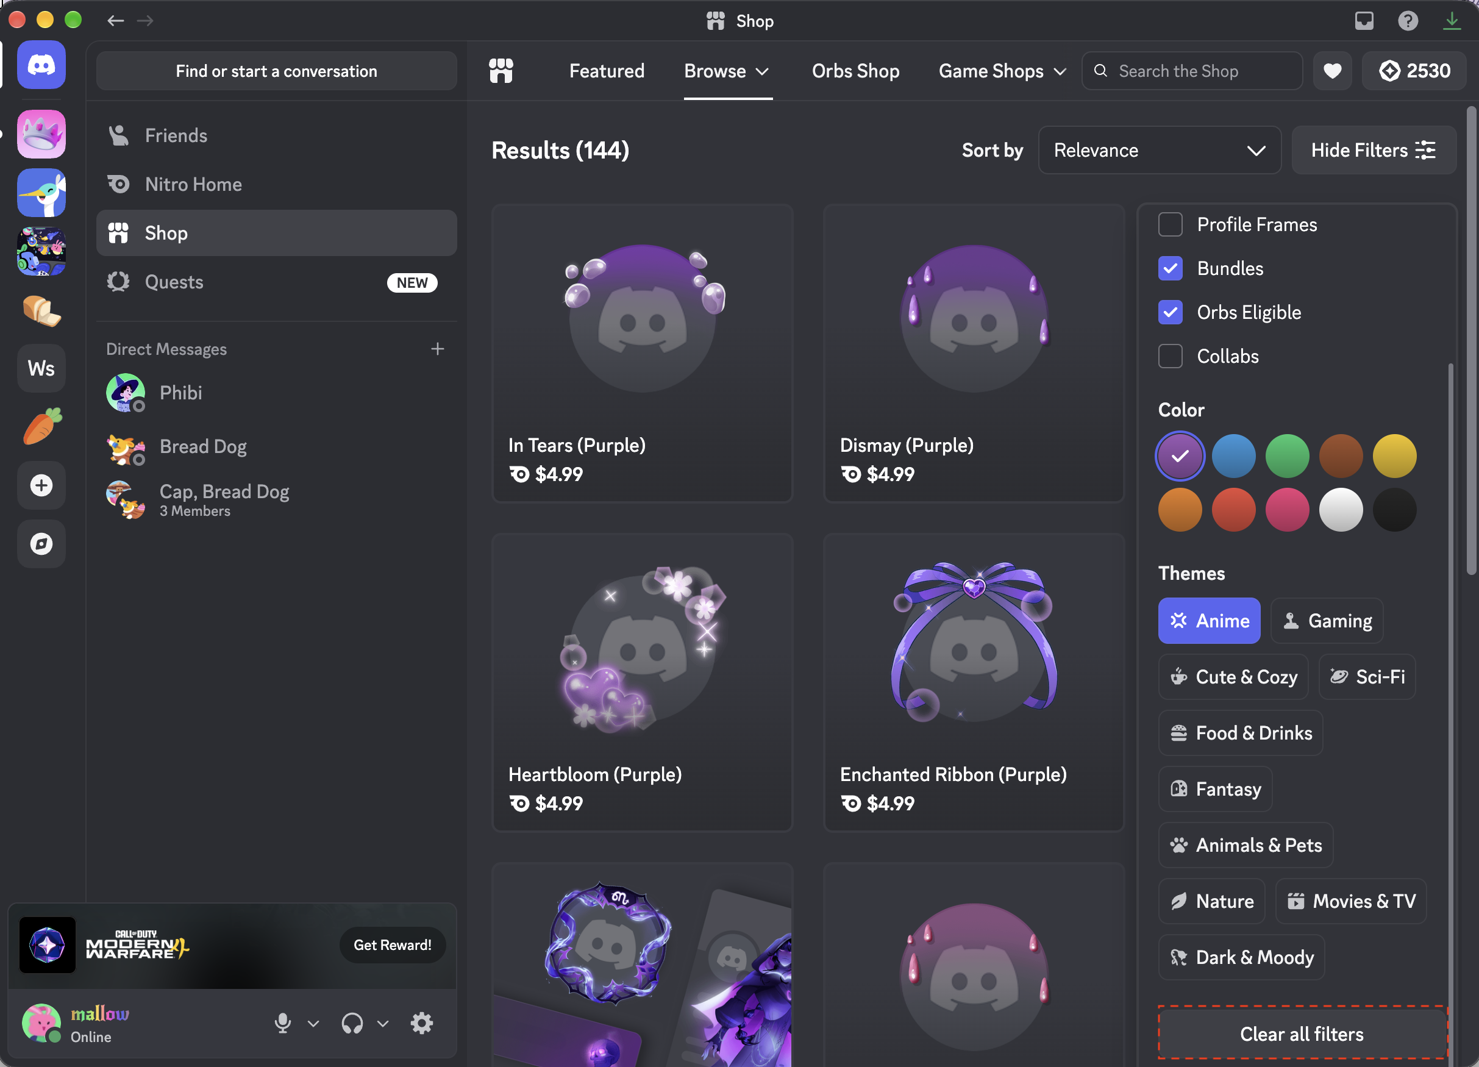Image resolution: width=1479 pixels, height=1067 pixels.
Task: Expand the Game Shops menu
Action: (x=1002, y=71)
